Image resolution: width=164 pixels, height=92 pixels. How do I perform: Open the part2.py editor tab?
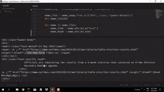point(35,6)
